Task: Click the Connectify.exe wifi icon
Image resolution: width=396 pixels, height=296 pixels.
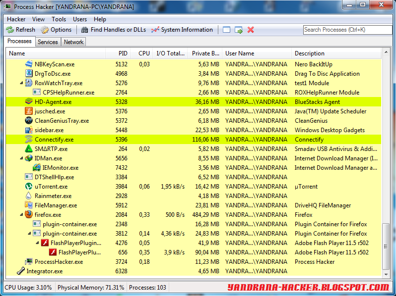Action: pyautogui.click(x=29, y=139)
